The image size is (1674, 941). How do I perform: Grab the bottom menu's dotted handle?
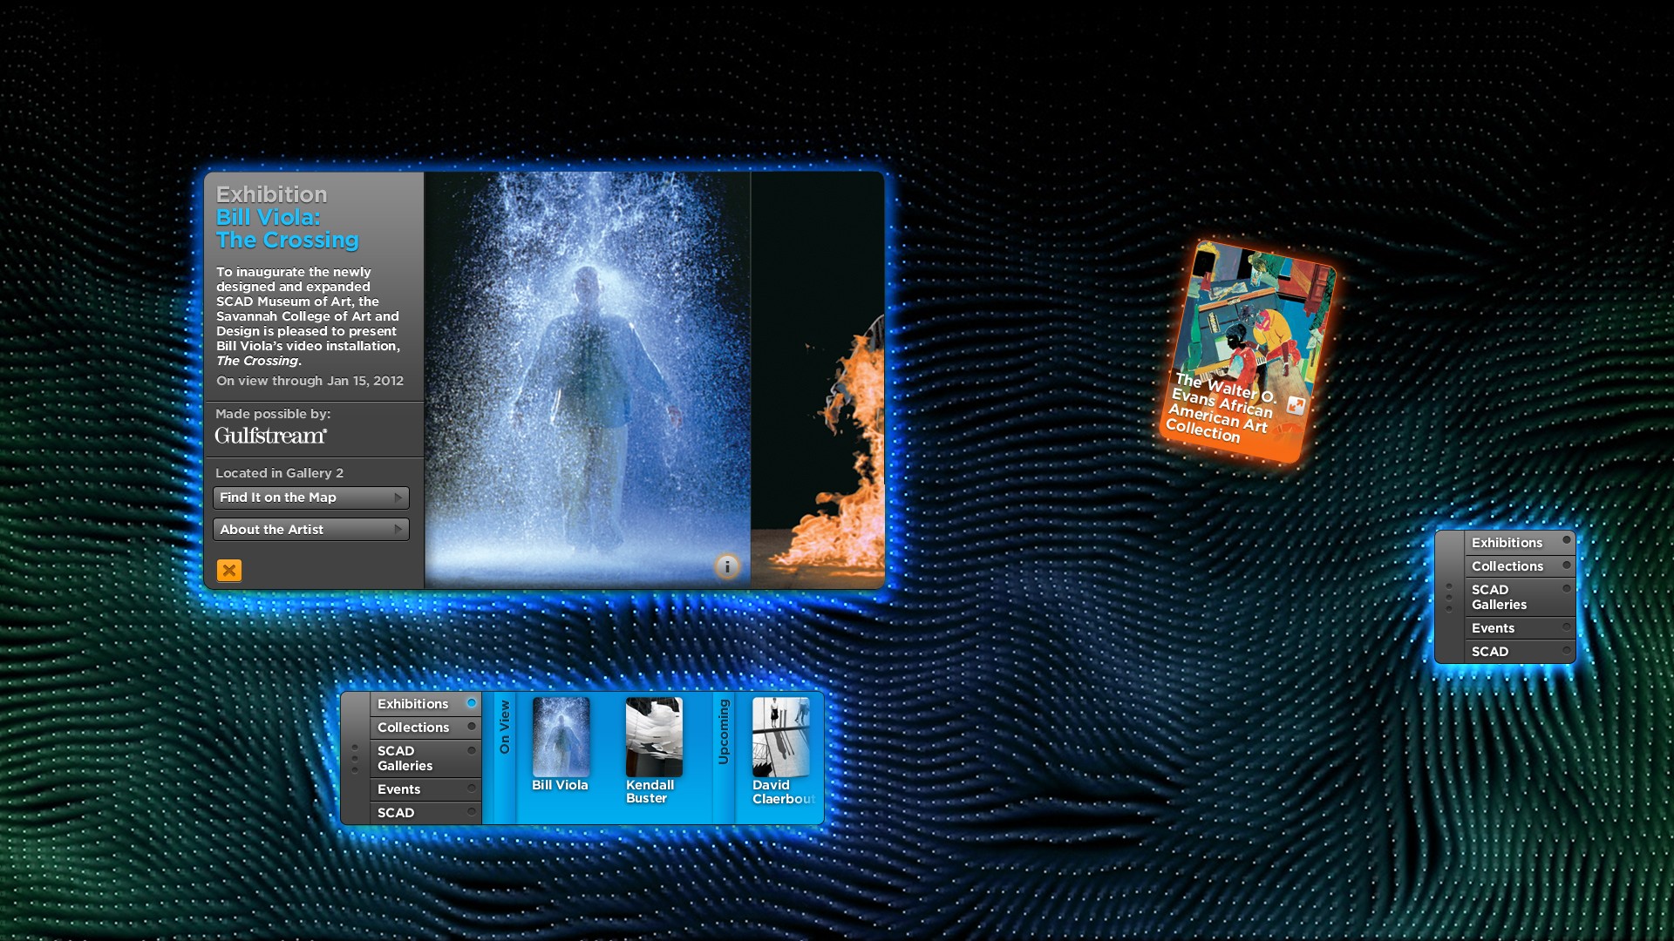tap(355, 758)
